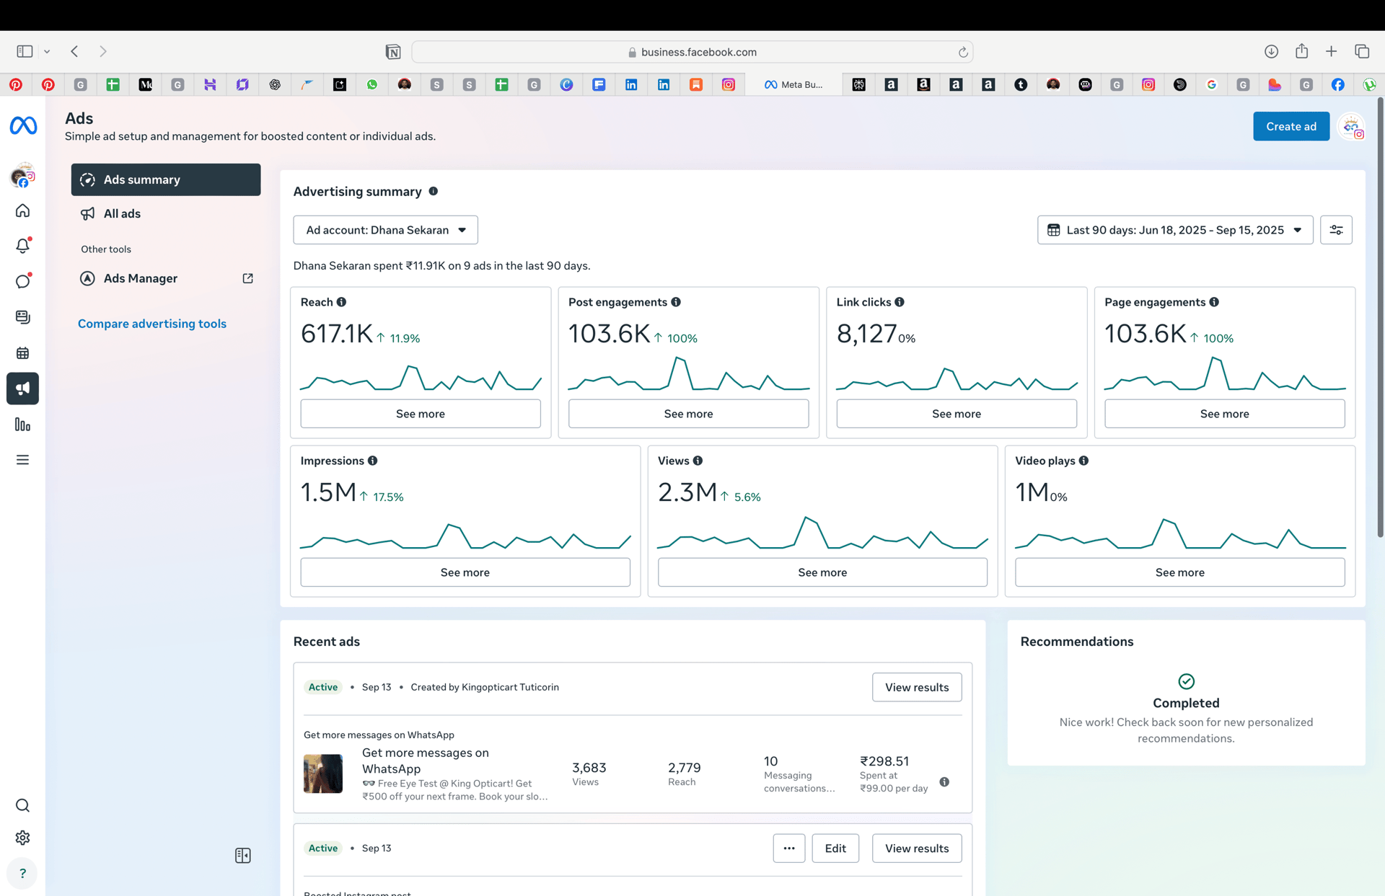Click the WhatsApp ad thumbnail image
Screen dimensions: 1385x896
pos(322,773)
